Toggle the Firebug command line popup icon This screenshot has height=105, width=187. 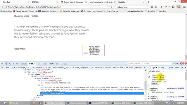[17, 64]
